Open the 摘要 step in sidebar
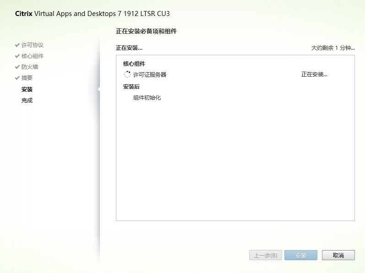 coord(27,78)
